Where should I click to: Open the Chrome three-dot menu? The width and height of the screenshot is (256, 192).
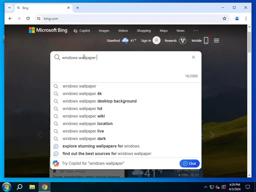(246, 18)
